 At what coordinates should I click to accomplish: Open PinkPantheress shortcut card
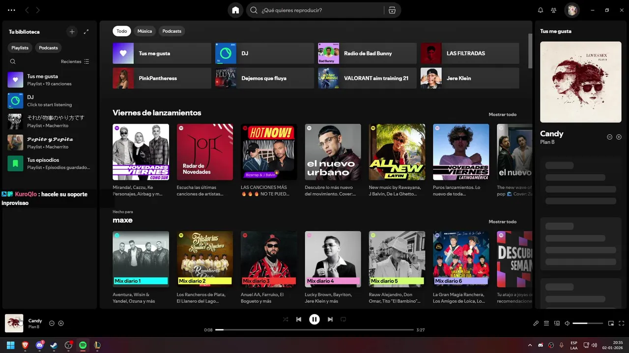tap(162, 78)
